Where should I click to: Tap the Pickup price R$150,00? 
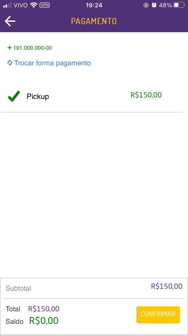[146, 95]
